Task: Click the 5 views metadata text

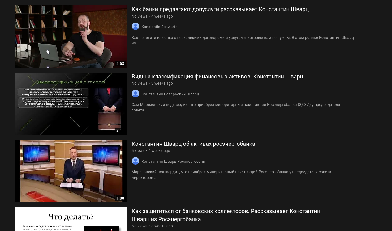Action: click(x=138, y=151)
